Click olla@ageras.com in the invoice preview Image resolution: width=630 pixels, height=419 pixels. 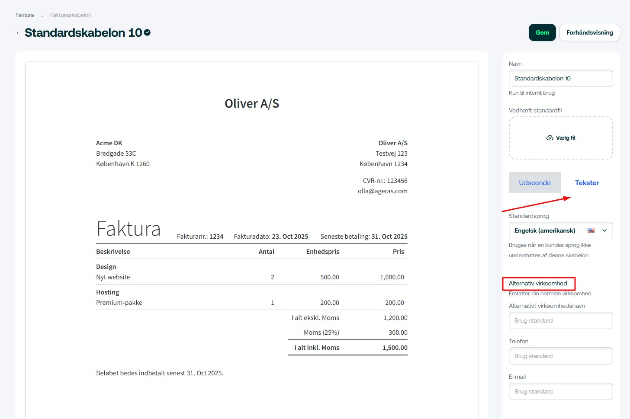click(x=382, y=191)
